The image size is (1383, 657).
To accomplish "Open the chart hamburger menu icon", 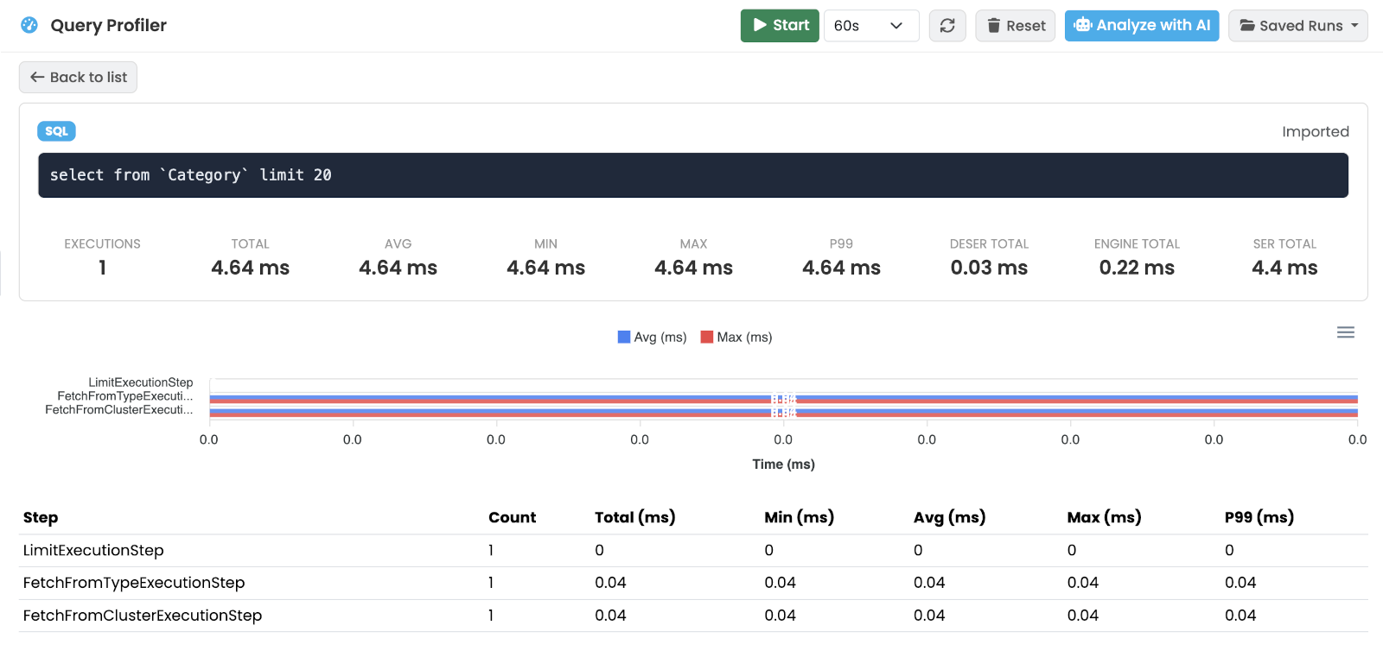I will [x=1346, y=332].
